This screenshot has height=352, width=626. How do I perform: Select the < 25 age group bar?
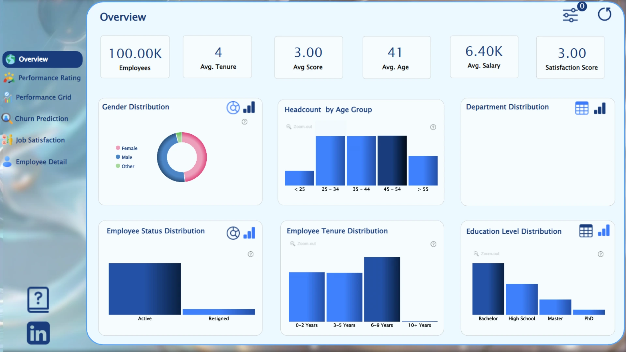pyautogui.click(x=299, y=178)
